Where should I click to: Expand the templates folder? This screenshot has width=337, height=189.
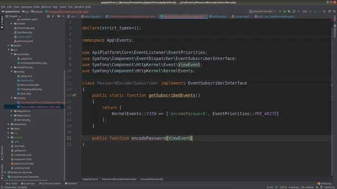8,124
